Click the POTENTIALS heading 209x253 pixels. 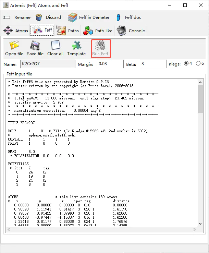(x=19, y=164)
